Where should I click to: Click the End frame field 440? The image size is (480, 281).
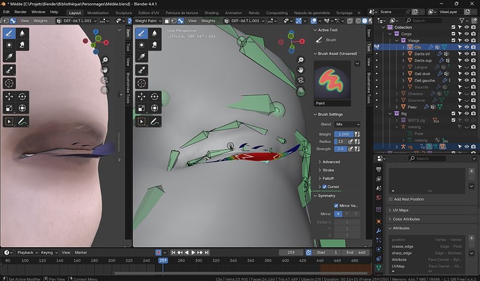pyautogui.click(x=357, y=253)
